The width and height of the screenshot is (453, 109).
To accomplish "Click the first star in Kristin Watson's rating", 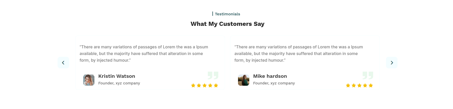I will coord(193,85).
